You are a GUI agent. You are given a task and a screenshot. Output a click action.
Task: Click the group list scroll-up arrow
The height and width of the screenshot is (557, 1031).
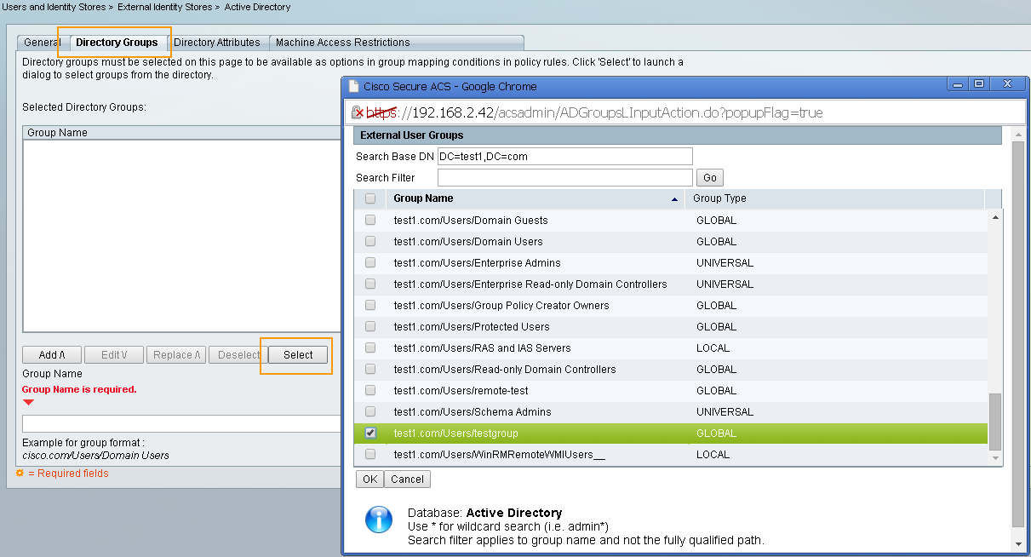point(994,218)
